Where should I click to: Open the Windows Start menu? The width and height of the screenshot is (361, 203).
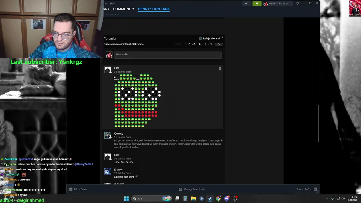tap(126, 198)
